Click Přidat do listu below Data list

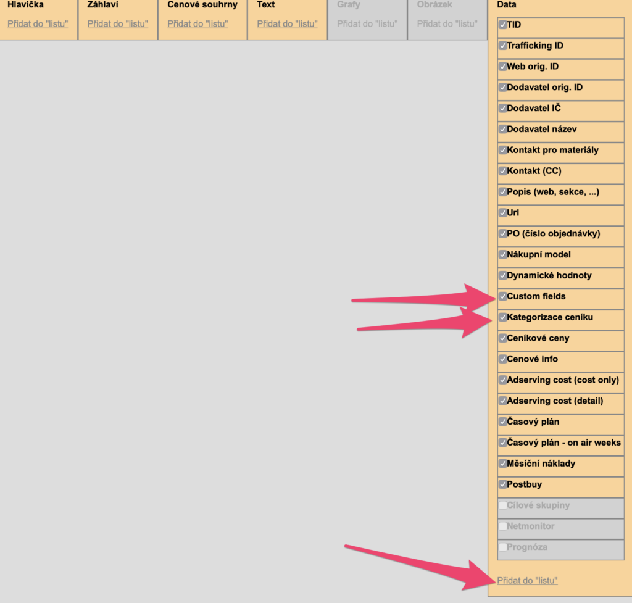[527, 580]
